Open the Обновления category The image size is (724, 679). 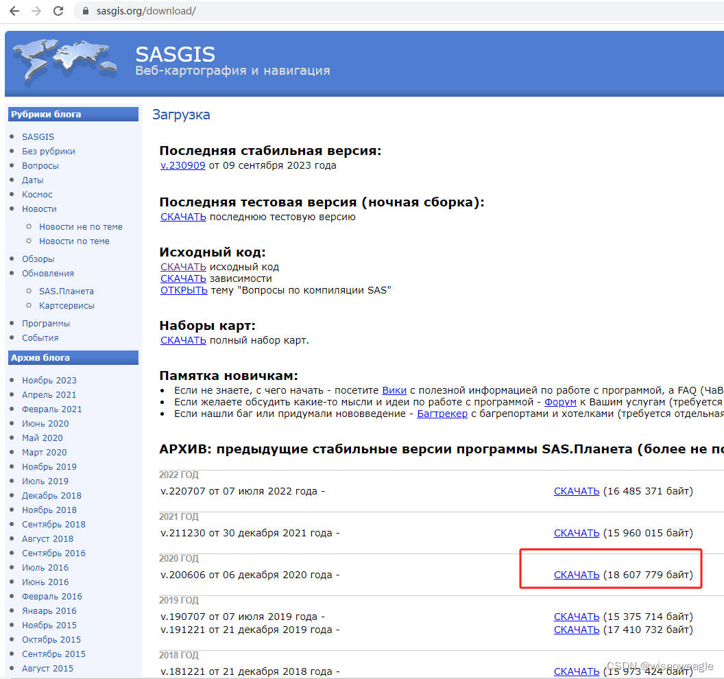48,274
